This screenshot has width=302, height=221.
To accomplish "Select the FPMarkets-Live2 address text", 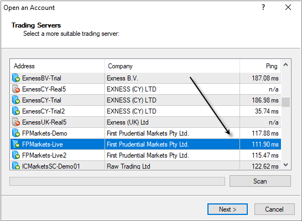I will click(44, 155).
